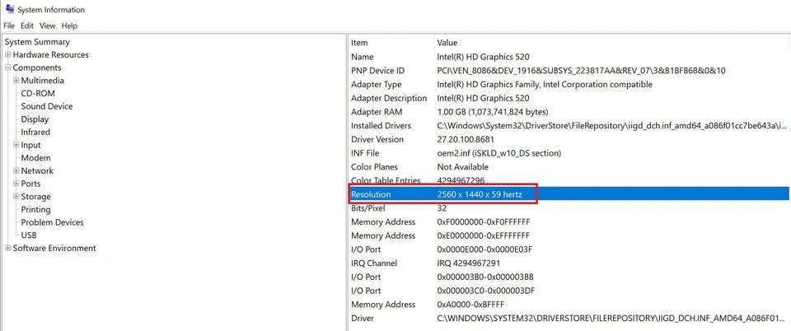This screenshot has height=331, width=791.
Task: Expand the Multimedia category
Action: coord(16,81)
